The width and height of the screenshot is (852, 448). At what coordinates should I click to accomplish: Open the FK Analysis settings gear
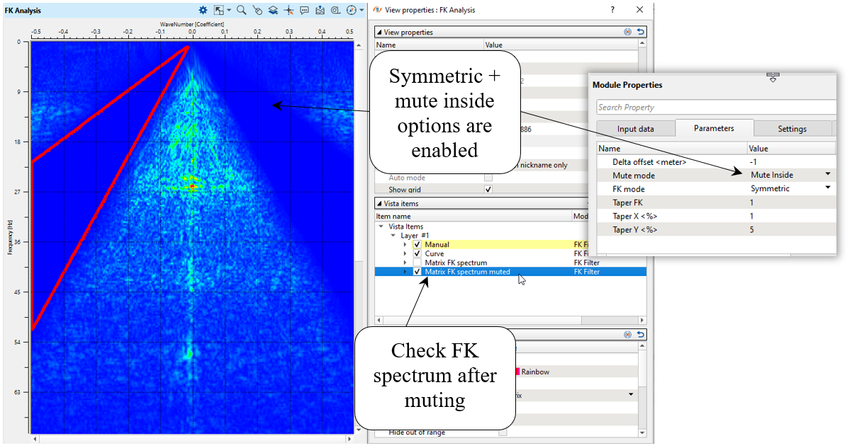pos(203,10)
